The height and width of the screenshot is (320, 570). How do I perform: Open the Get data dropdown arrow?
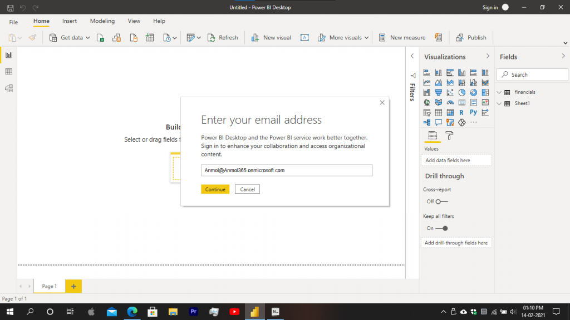(87, 38)
